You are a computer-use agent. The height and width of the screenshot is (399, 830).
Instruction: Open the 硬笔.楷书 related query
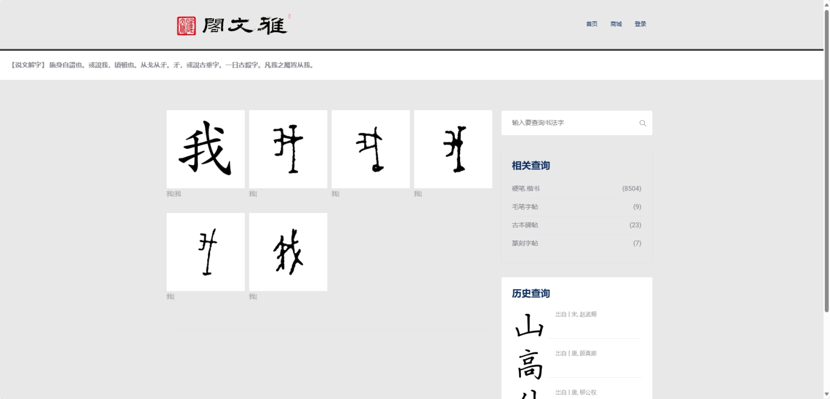[x=525, y=189]
